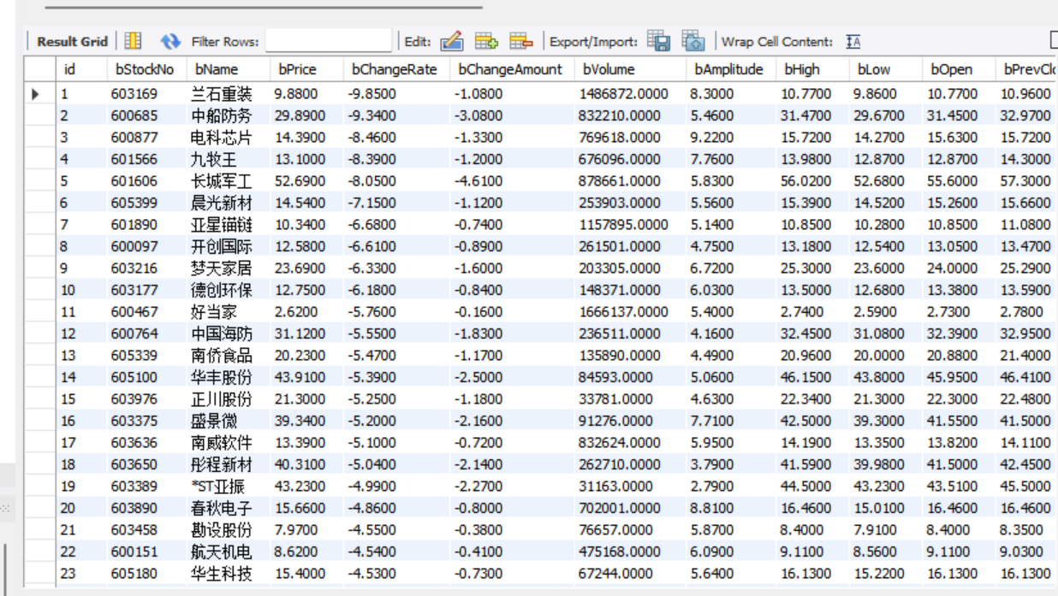1058x596 pixels.
Task: Refresh the result grid data
Action: point(170,41)
